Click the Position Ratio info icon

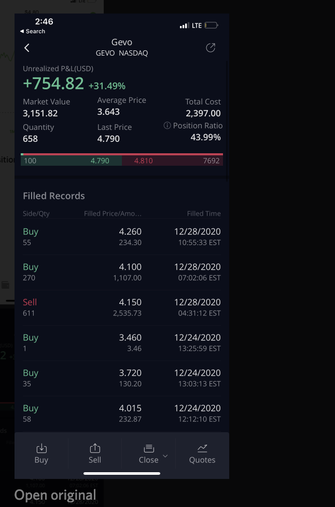(167, 126)
